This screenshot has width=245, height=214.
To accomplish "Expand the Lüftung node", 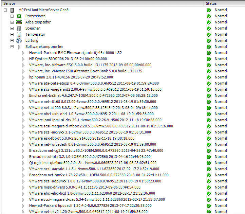I will tap(12, 40).
